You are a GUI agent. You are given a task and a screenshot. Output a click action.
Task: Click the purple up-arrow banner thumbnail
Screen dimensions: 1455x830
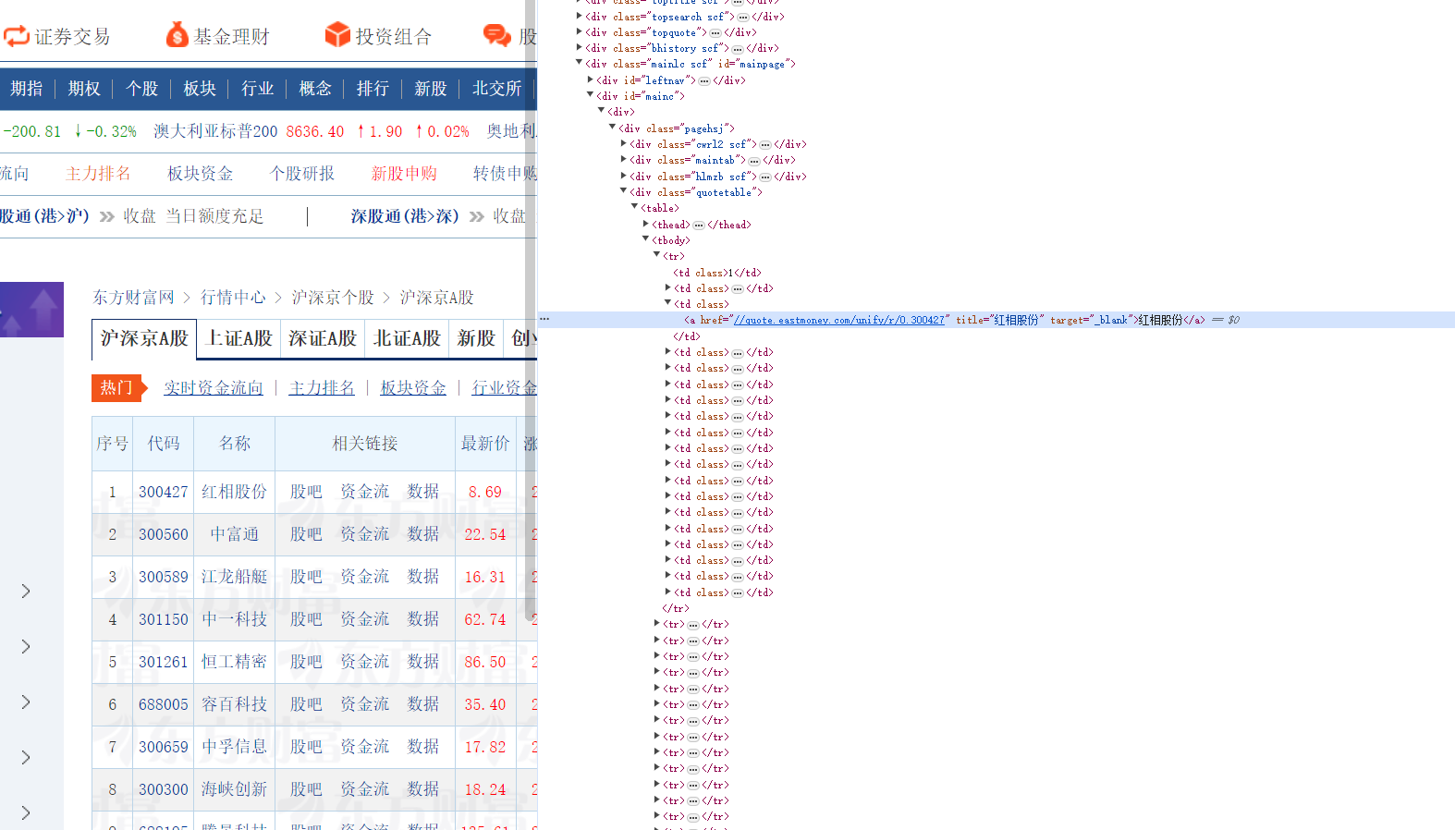coord(31,310)
